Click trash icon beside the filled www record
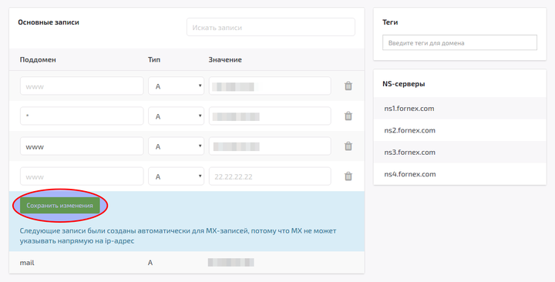 tap(348, 146)
